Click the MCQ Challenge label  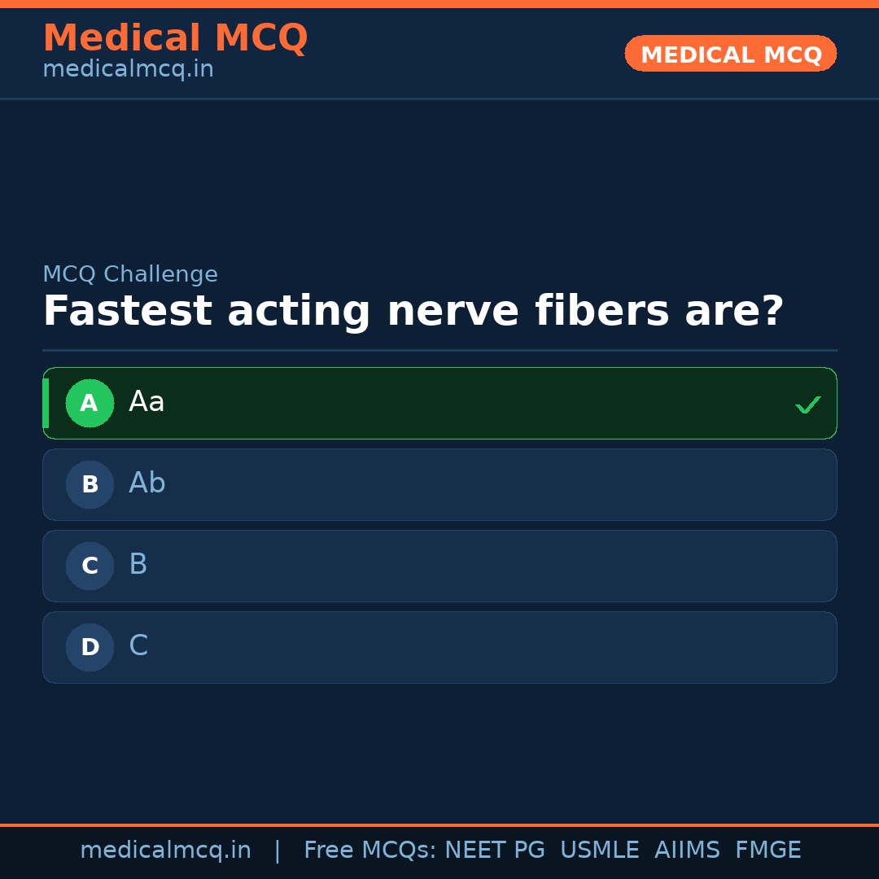pyautogui.click(x=130, y=275)
